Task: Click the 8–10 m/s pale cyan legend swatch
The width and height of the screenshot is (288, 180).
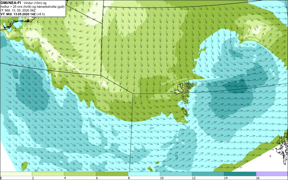Action: 144,174
